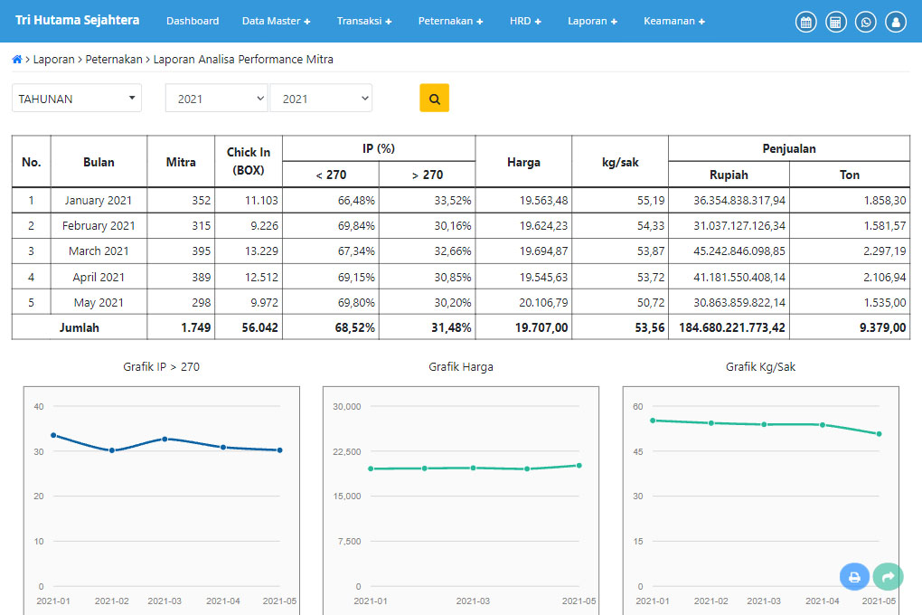Open the first 2021 year dropdown
Viewport: 922px width, 615px height.
(x=216, y=99)
